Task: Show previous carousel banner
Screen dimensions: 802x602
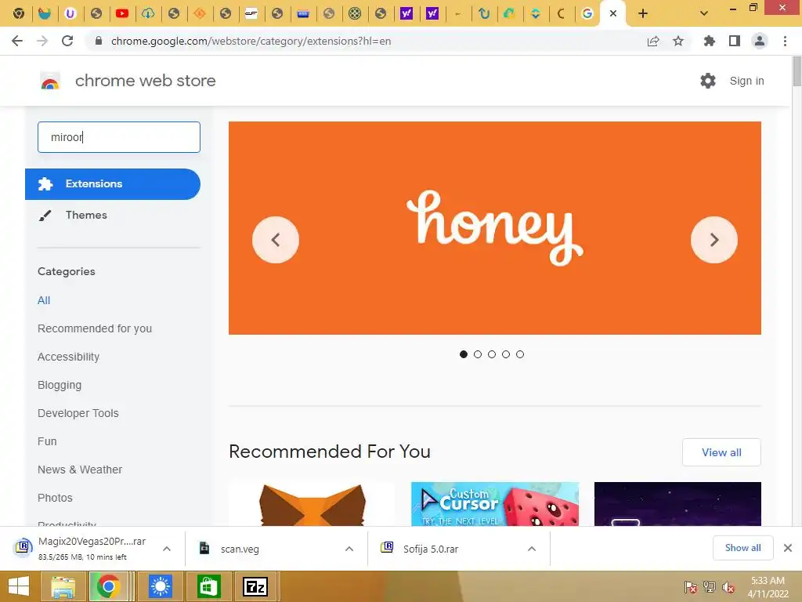Action: pos(276,240)
